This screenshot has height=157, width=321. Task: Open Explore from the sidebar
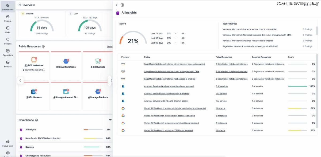pyautogui.click(x=8, y=18)
